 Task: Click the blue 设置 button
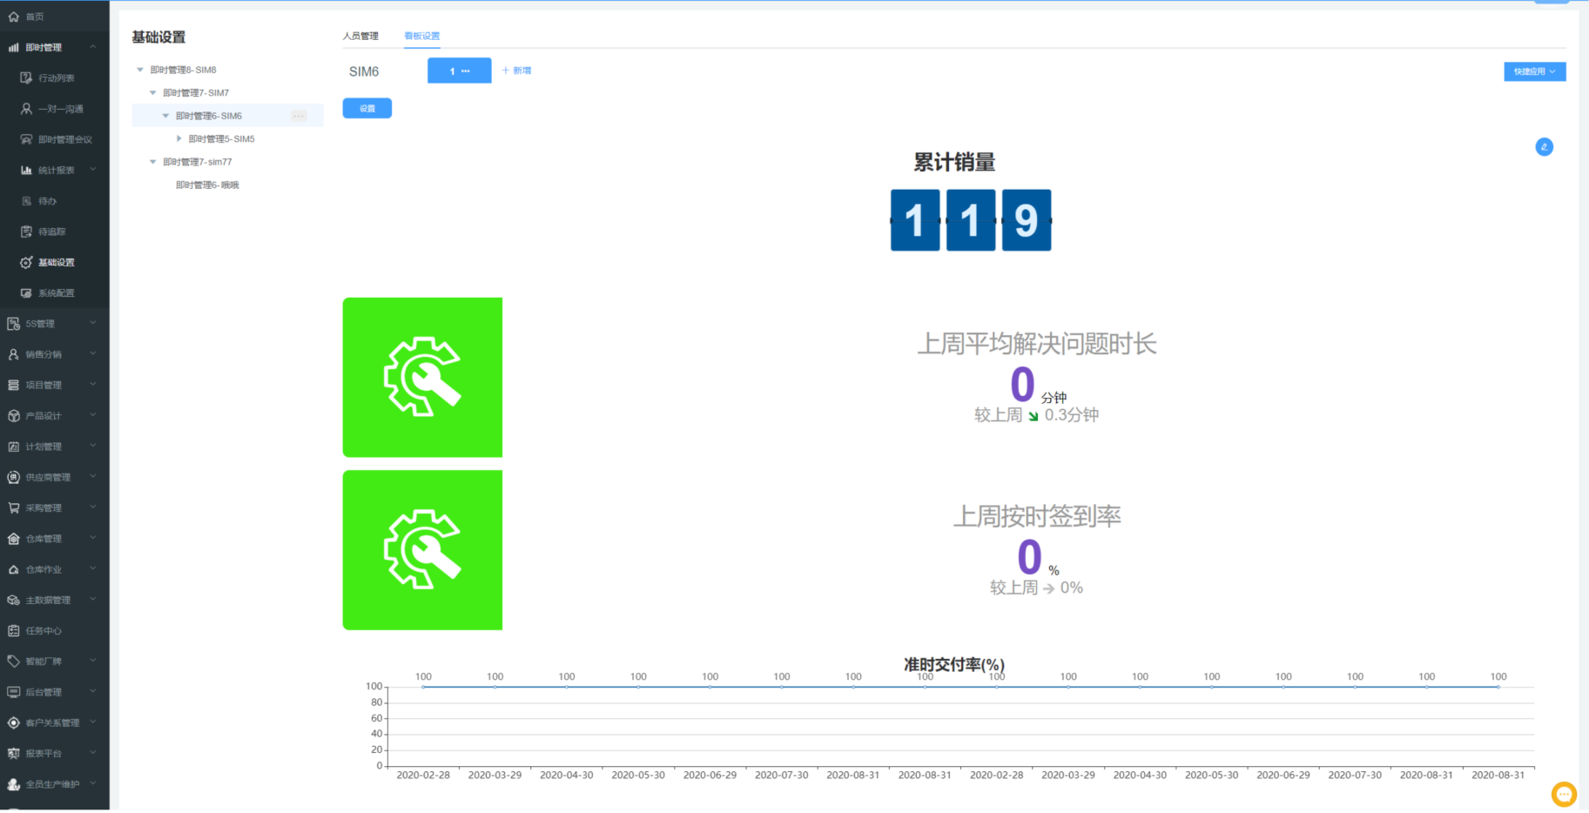[367, 109]
